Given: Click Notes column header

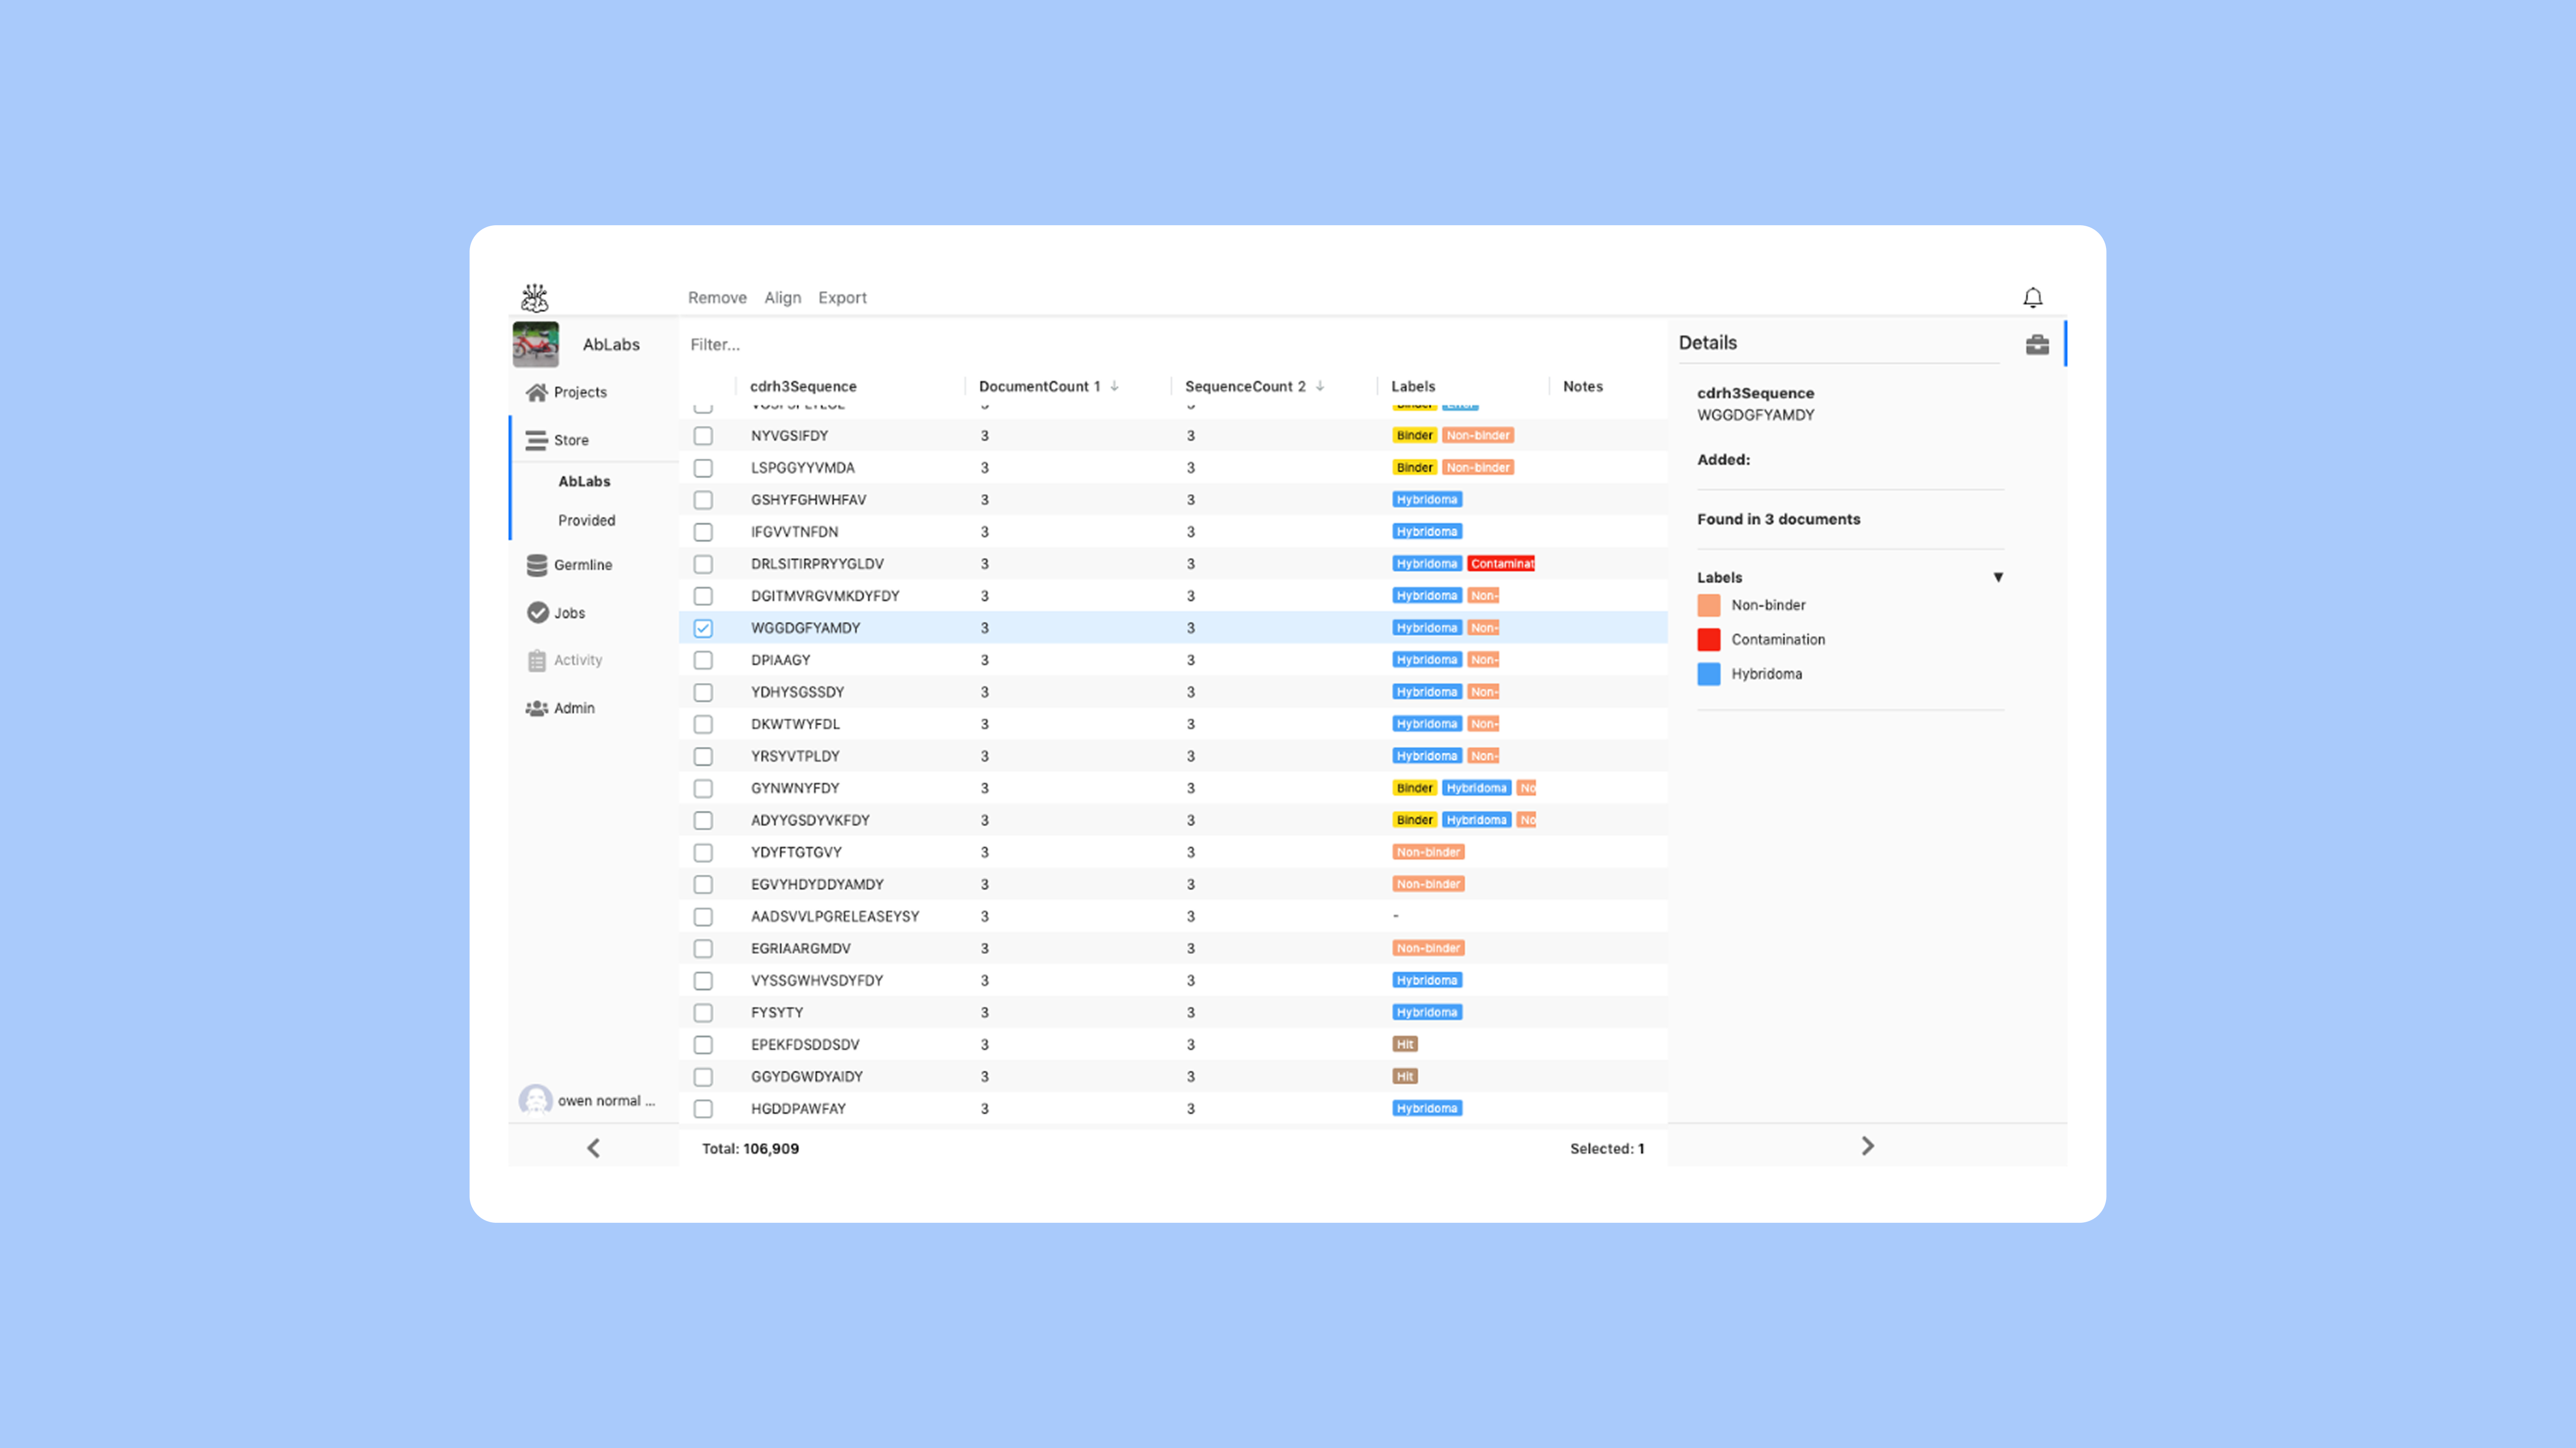Looking at the screenshot, I should (1583, 386).
